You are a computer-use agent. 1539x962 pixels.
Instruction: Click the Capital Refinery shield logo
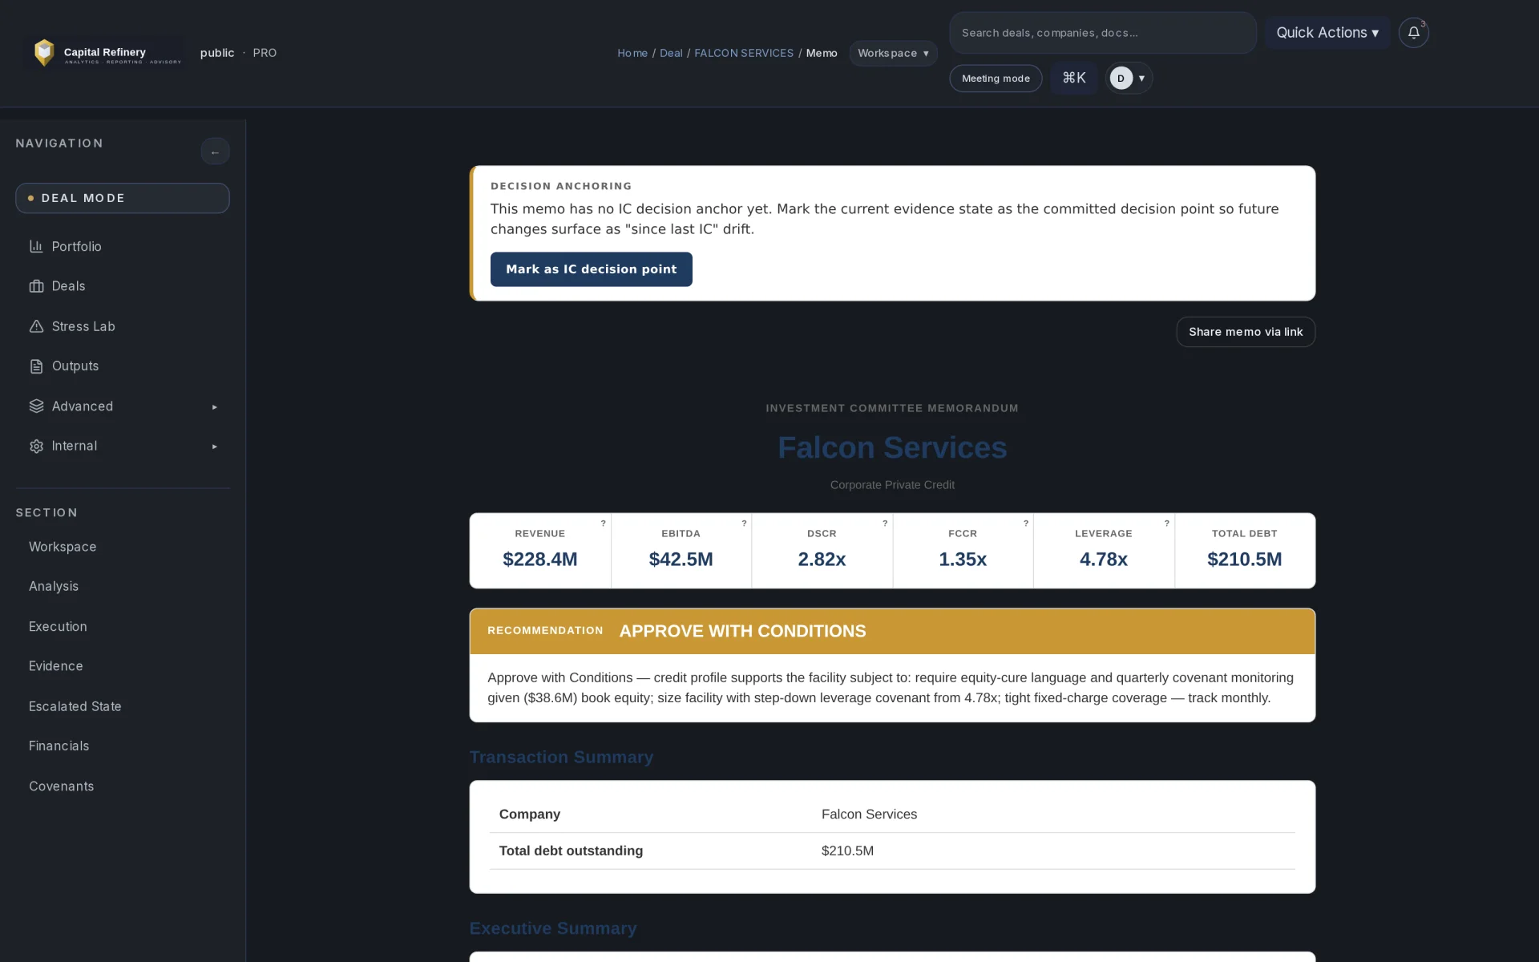tap(44, 53)
